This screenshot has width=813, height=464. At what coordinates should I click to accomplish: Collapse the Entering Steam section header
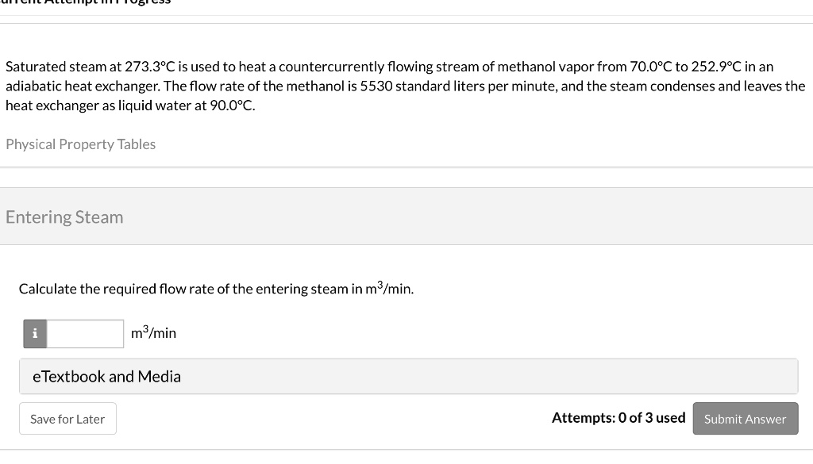[x=64, y=216]
